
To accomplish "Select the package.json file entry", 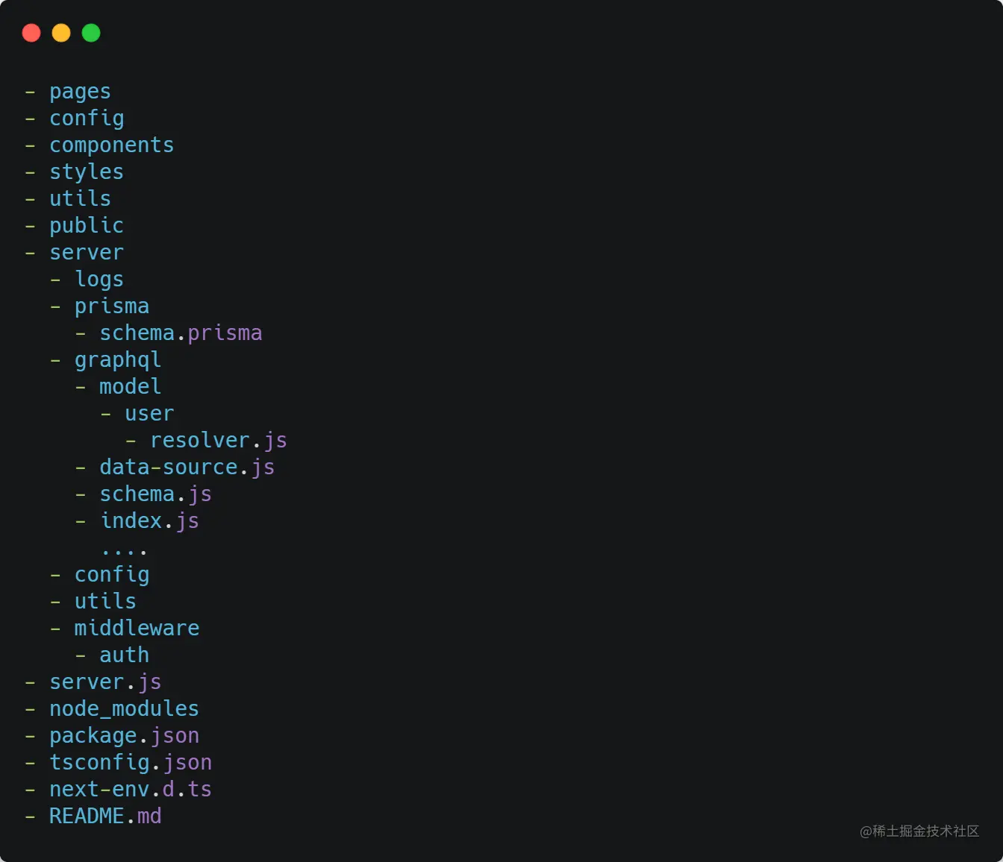I will 124,735.
